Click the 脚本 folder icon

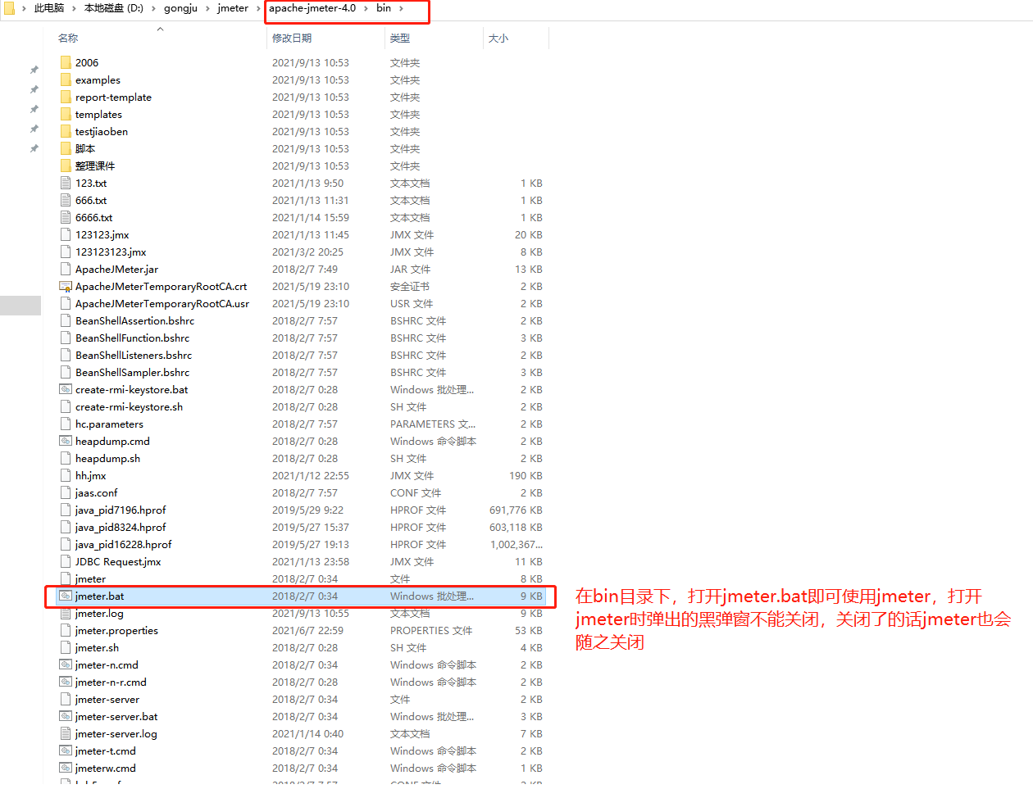click(66, 148)
